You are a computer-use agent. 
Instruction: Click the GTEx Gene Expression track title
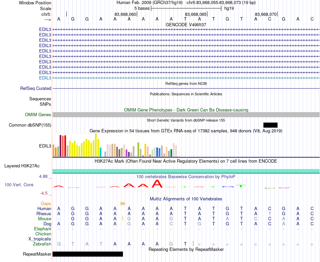pyautogui.click(x=186, y=131)
